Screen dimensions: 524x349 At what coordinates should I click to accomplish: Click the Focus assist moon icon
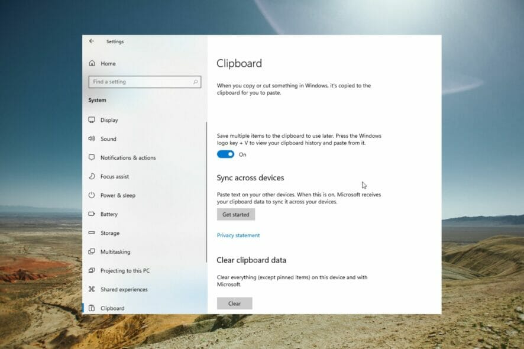tap(92, 176)
